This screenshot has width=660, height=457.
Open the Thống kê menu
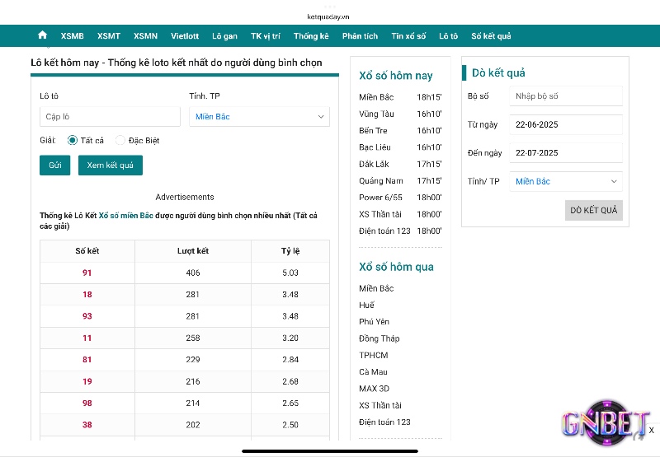[311, 36]
